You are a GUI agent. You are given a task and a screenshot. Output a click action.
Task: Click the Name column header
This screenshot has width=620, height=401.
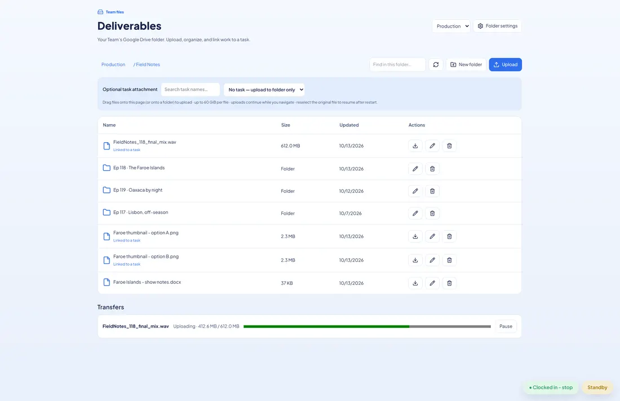pyautogui.click(x=109, y=125)
